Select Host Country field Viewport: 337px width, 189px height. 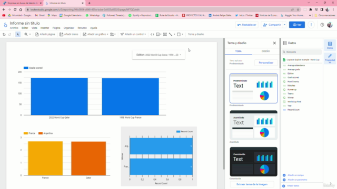[x=293, y=82]
